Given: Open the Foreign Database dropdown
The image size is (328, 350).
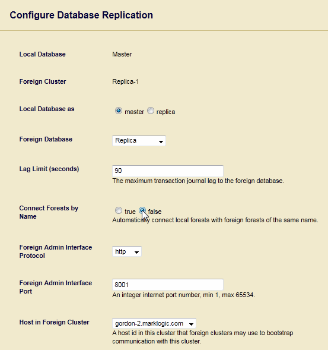Looking at the screenshot, I should coord(139,141).
